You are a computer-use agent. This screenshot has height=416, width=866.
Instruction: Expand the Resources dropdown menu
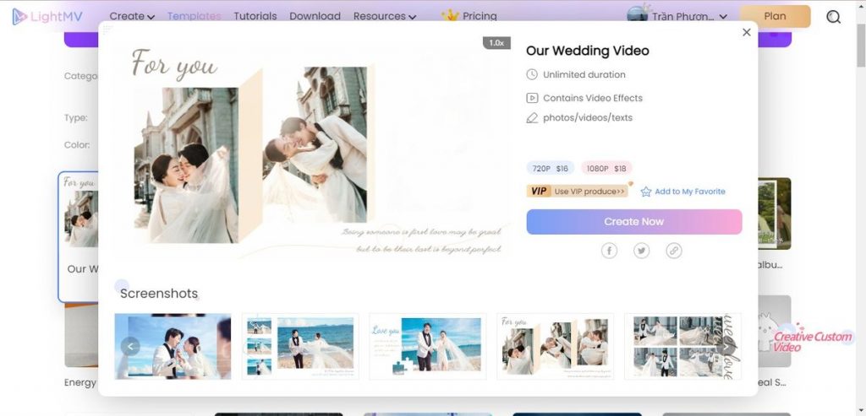pyautogui.click(x=385, y=17)
